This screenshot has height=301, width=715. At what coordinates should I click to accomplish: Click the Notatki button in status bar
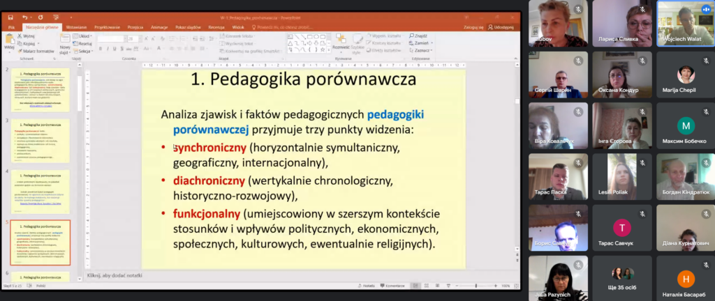coord(367,285)
